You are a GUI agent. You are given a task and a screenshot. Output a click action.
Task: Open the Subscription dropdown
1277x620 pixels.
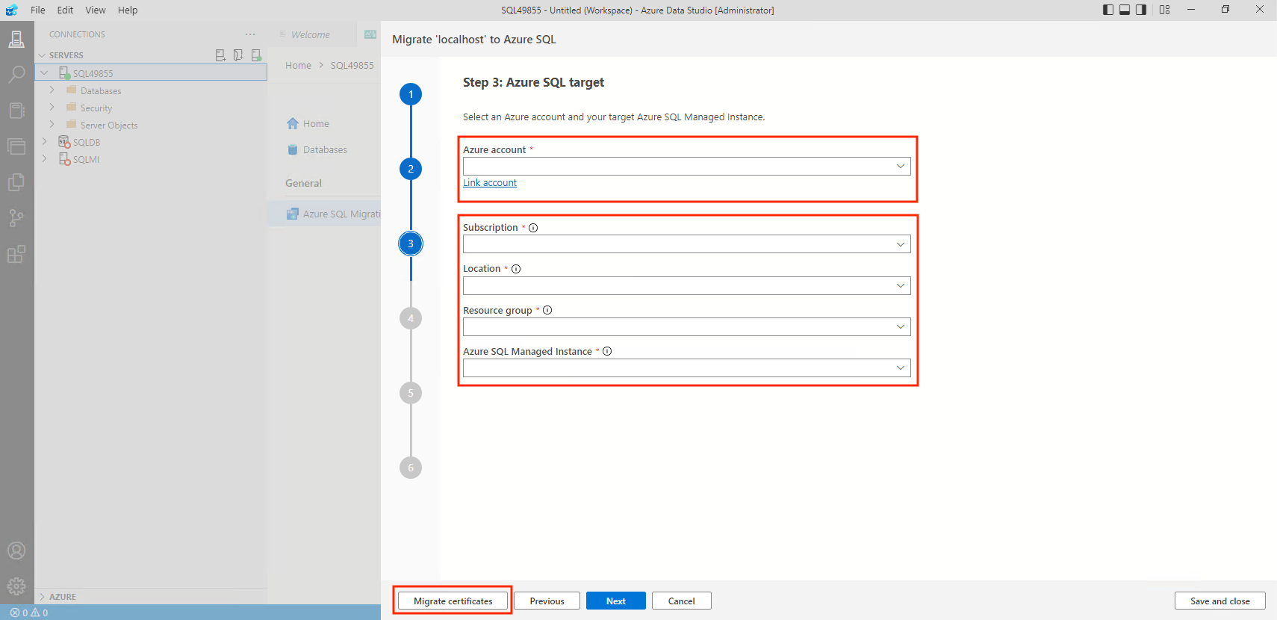(x=687, y=244)
